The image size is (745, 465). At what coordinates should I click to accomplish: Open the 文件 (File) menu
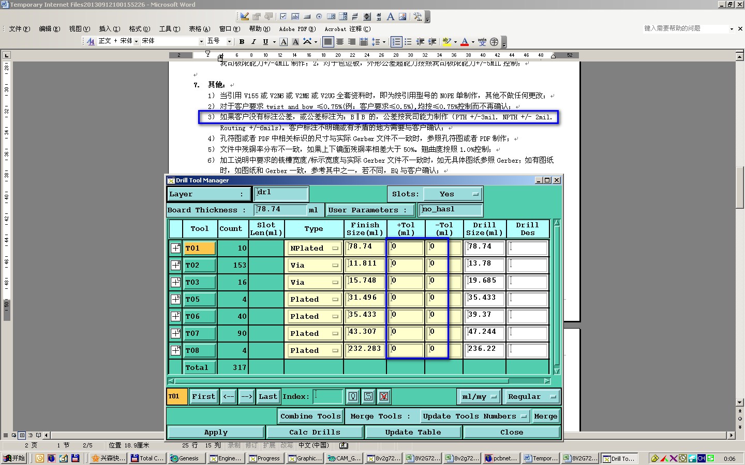(x=19, y=29)
